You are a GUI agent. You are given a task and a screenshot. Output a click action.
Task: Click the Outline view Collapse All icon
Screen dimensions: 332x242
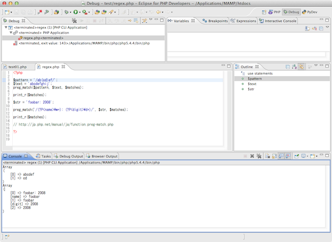288,67
